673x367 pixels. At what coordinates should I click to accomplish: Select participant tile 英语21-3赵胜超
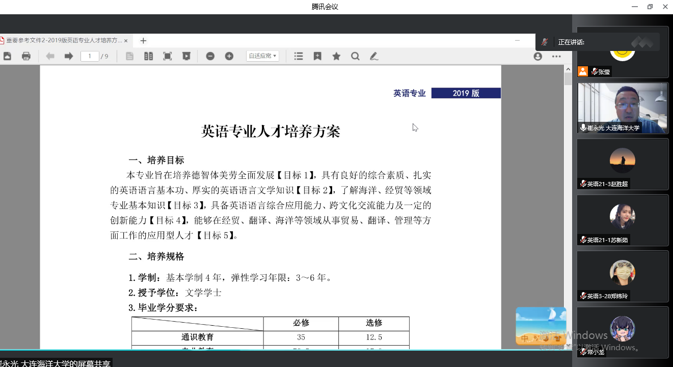point(623,164)
